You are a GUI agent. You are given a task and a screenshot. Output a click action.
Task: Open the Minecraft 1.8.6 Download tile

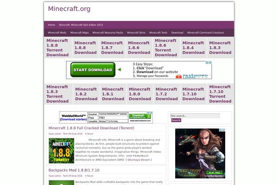[139, 48]
